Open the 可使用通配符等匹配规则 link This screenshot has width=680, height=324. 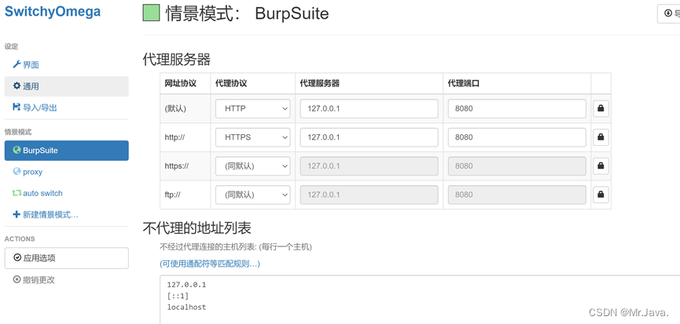[x=210, y=264]
